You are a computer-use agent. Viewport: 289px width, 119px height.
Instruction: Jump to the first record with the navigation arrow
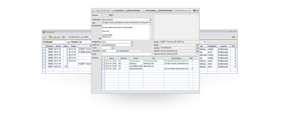(x=98, y=11)
